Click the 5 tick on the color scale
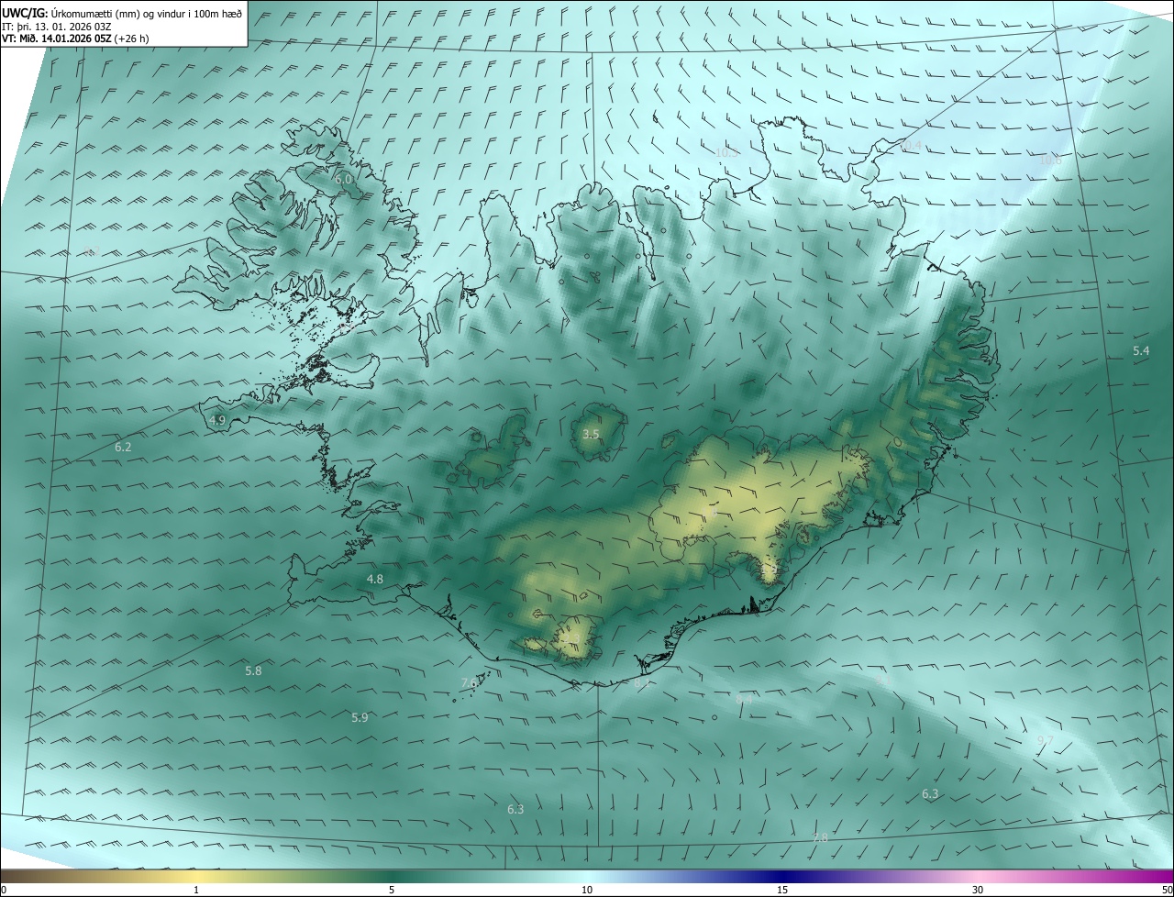Image resolution: width=1174 pixels, height=897 pixels. click(392, 890)
